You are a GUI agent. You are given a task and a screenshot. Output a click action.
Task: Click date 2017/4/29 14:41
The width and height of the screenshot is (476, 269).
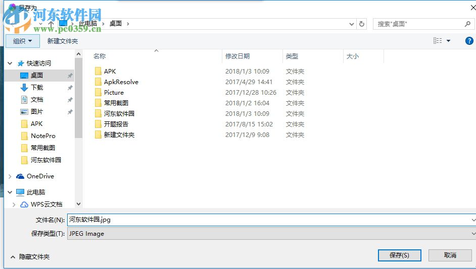(x=249, y=82)
